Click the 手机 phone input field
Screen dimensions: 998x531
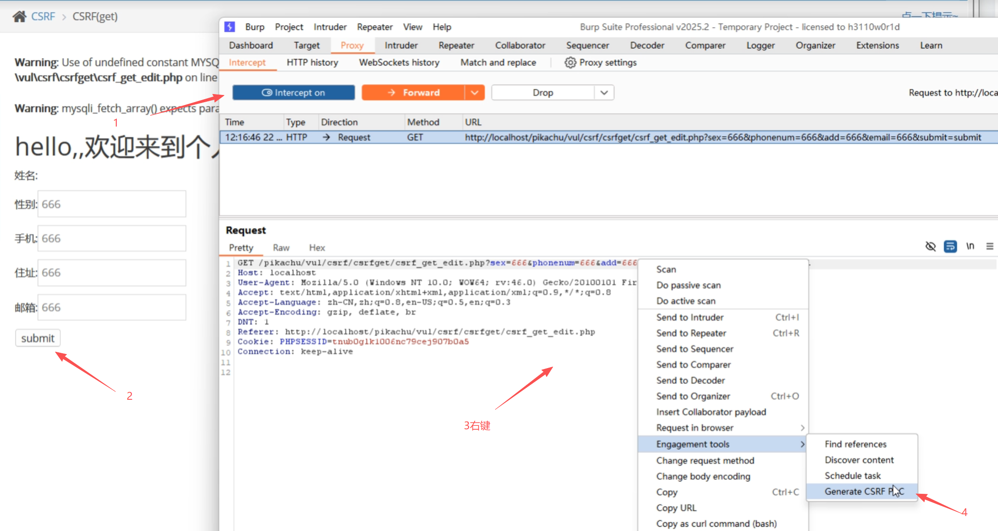[112, 239]
